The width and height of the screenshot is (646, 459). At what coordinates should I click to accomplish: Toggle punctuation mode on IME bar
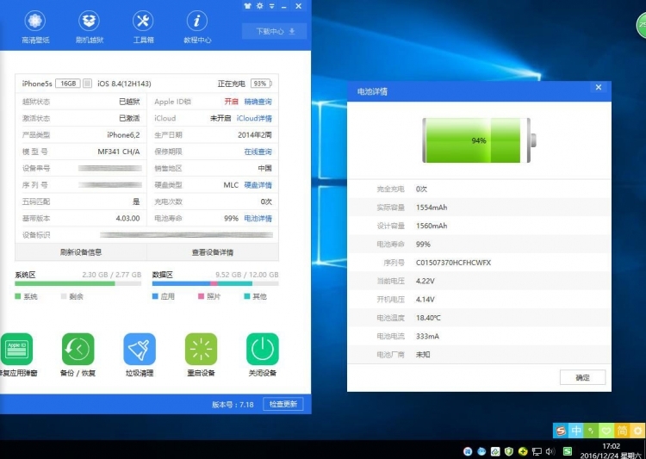coord(591,431)
